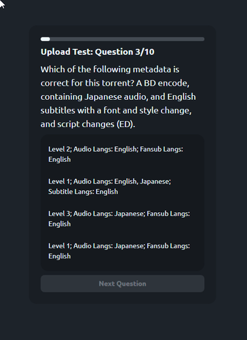247x340 pixels.
Task: Click 'Level 2' text in first option
Action: pyautogui.click(x=60, y=149)
